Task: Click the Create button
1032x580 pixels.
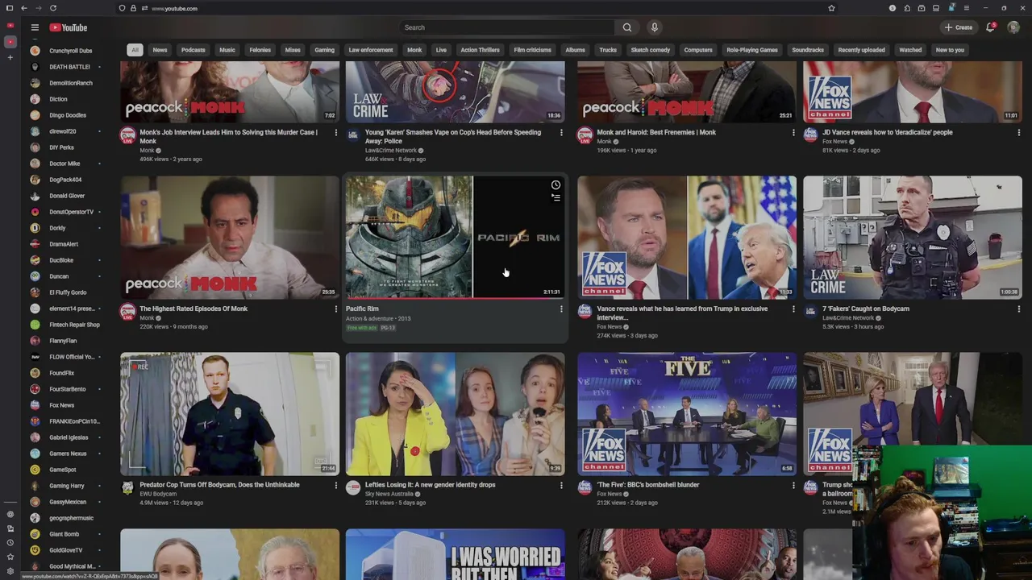Action: [x=959, y=27]
